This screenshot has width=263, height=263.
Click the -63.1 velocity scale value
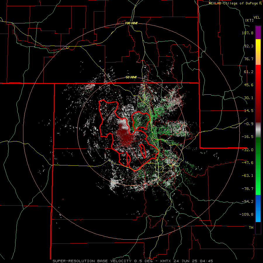pyautogui.click(x=248, y=176)
